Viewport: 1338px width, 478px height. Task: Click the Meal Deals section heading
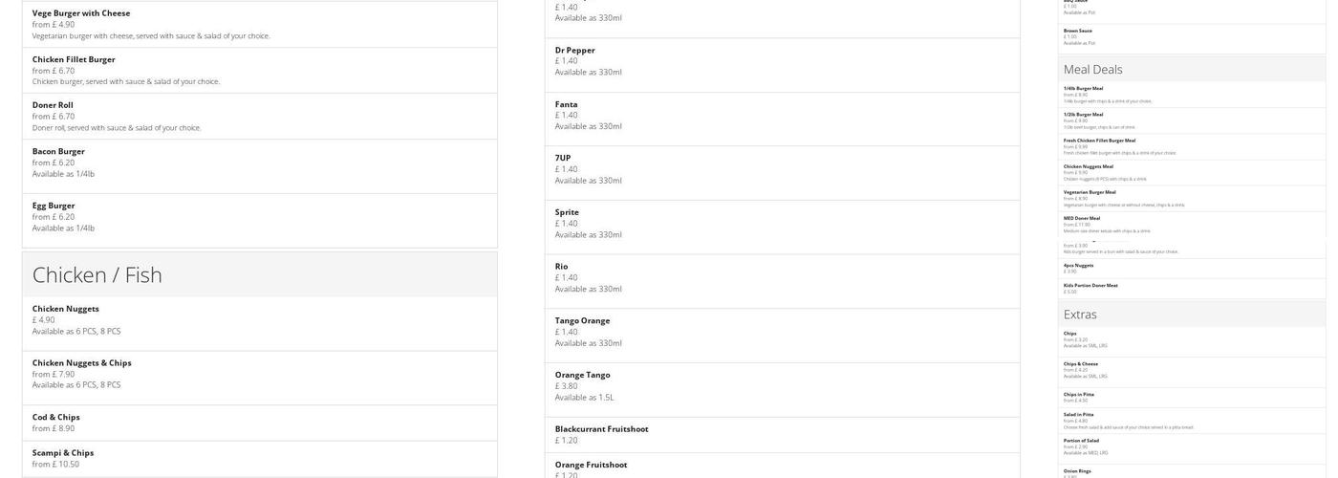1093,69
